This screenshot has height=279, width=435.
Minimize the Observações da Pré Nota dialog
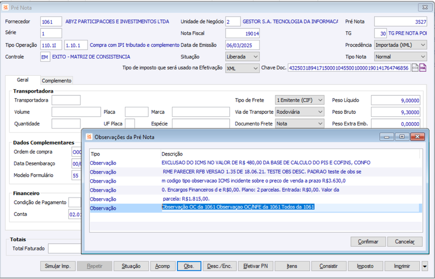(x=387, y=137)
